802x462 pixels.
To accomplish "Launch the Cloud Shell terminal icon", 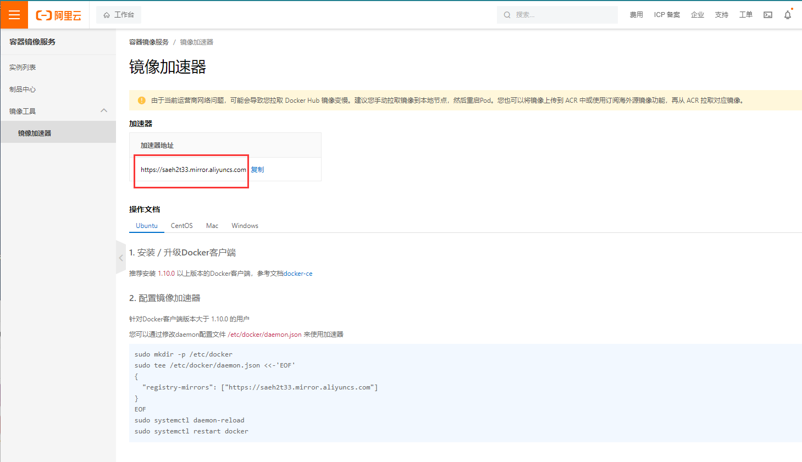I will tap(768, 15).
